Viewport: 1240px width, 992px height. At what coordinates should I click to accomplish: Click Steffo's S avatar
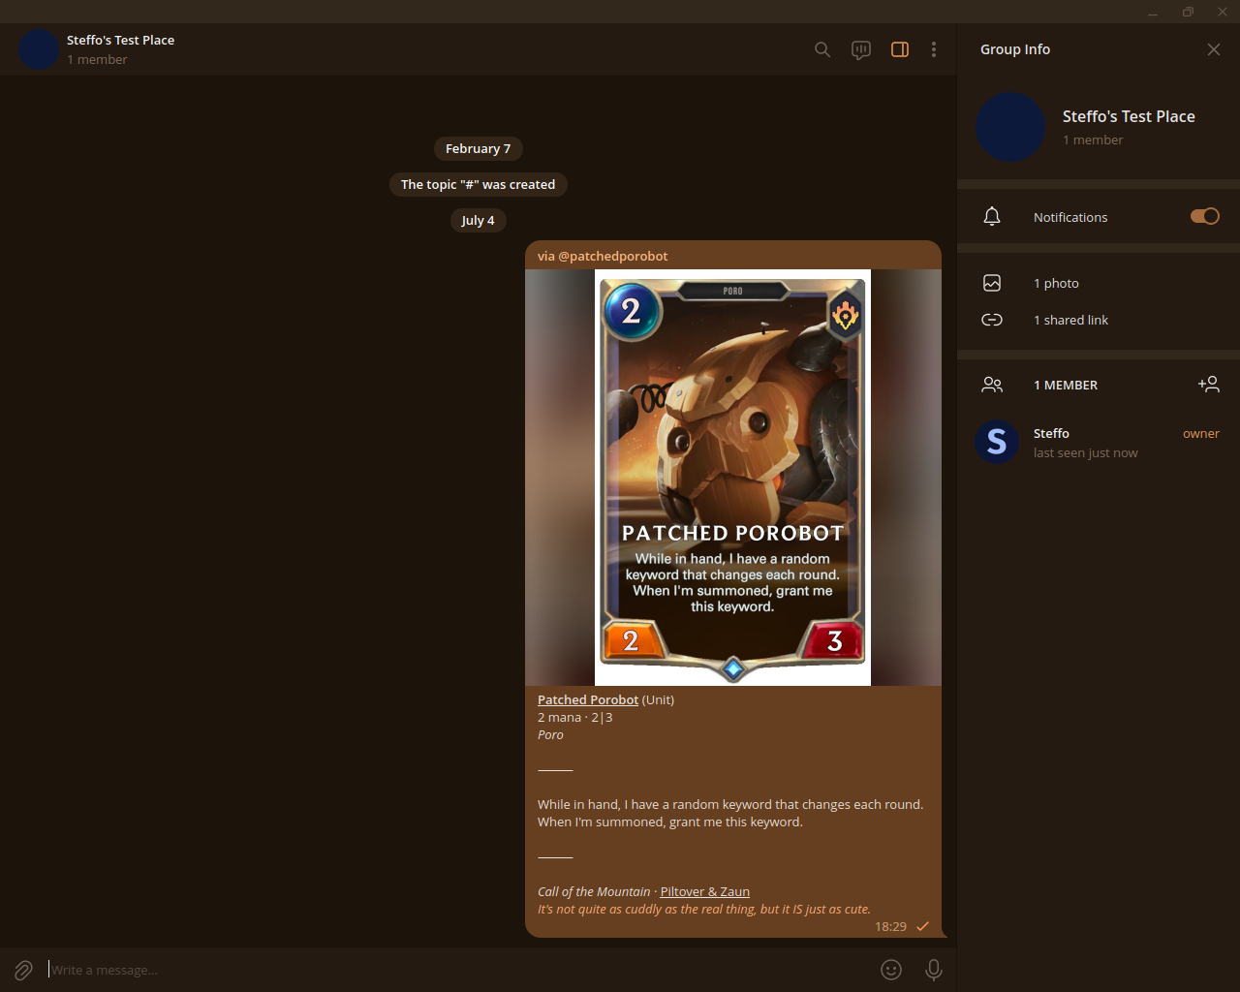[x=997, y=443]
